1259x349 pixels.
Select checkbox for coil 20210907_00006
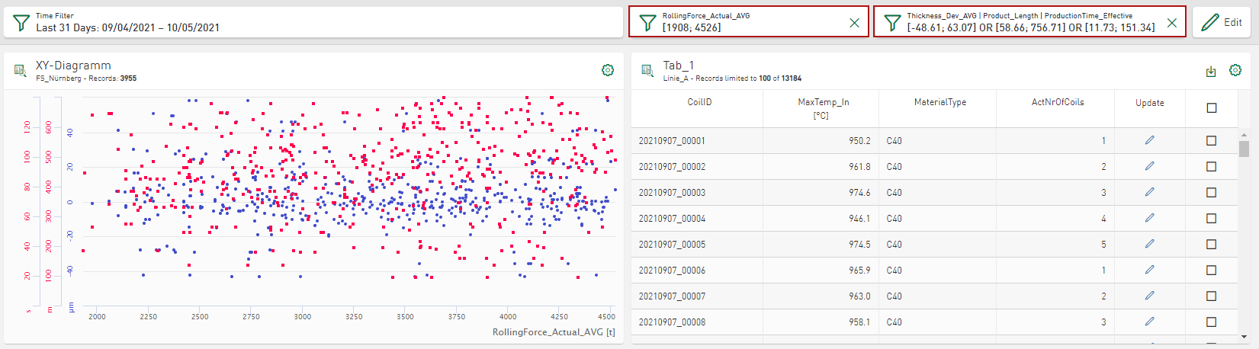1212,270
